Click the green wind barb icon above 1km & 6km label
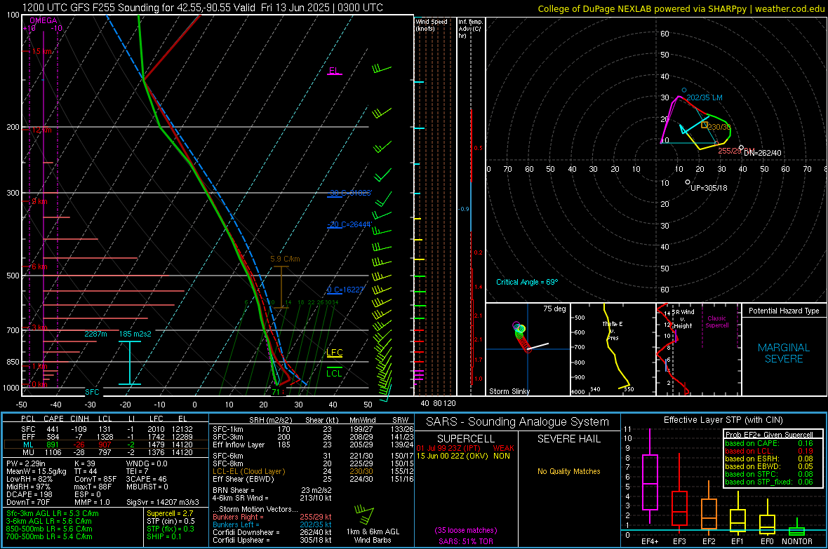This screenshot has width=828, height=549. click(x=365, y=514)
